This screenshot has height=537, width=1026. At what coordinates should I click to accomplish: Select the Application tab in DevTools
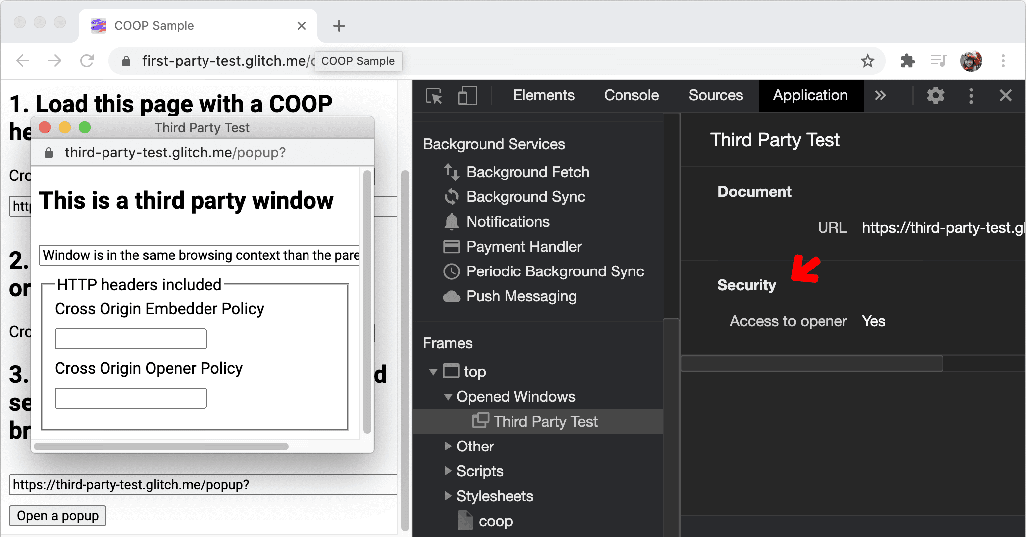pyautogui.click(x=810, y=95)
